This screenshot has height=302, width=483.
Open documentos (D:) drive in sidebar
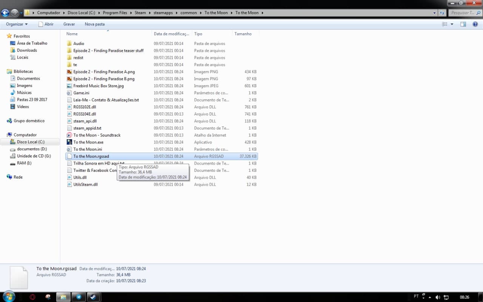[32, 149]
